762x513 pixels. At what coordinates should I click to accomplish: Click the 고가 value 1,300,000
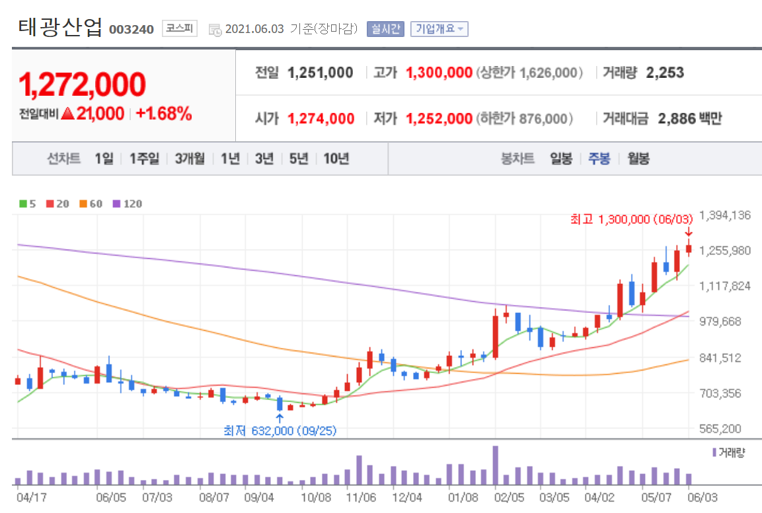coord(439,73)
